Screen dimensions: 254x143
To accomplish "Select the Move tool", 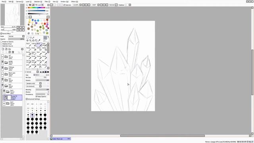I will point(27,41).
